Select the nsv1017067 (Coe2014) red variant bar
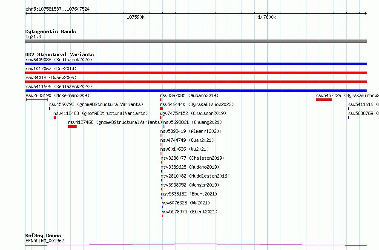 pos(196,73)
